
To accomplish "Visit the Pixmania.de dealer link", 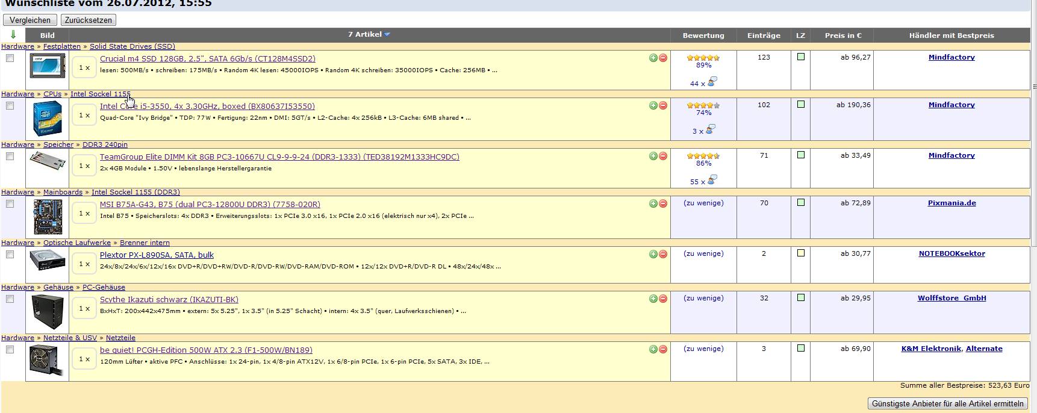I will [x=951, y=203].
